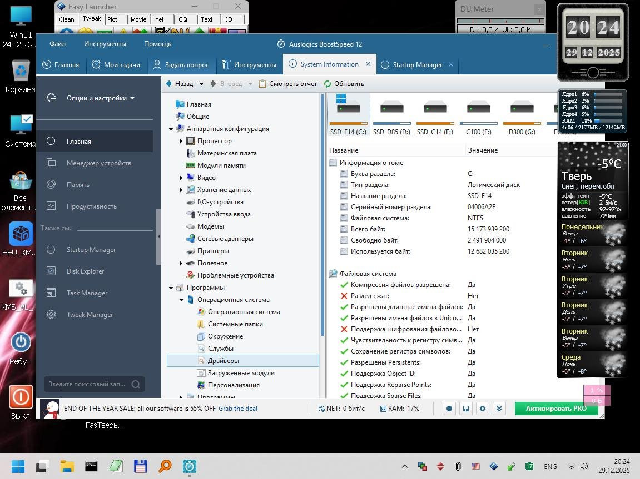Image resolution: width=640 pixels, height=479 pixels.
Task: Collapse the Программы tree node
Action: click(x=171, y=288)
